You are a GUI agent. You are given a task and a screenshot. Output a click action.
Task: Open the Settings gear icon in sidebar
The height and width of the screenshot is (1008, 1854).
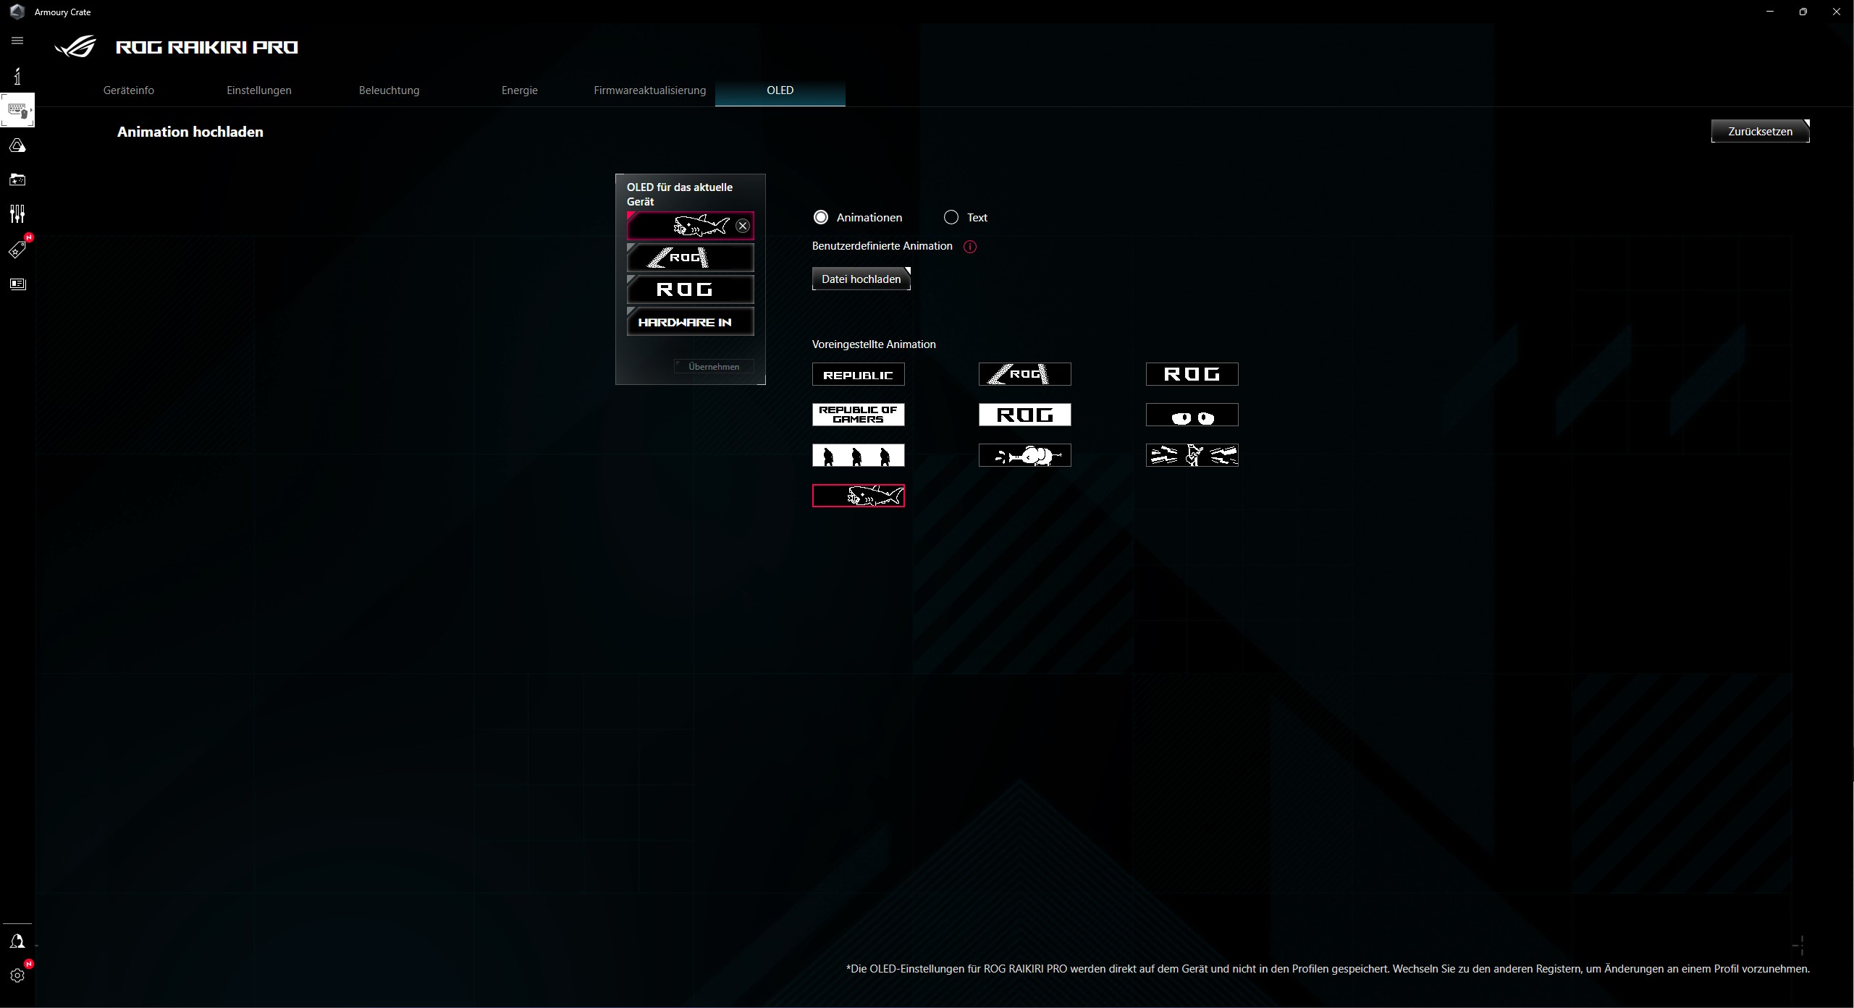click(17, 975)
